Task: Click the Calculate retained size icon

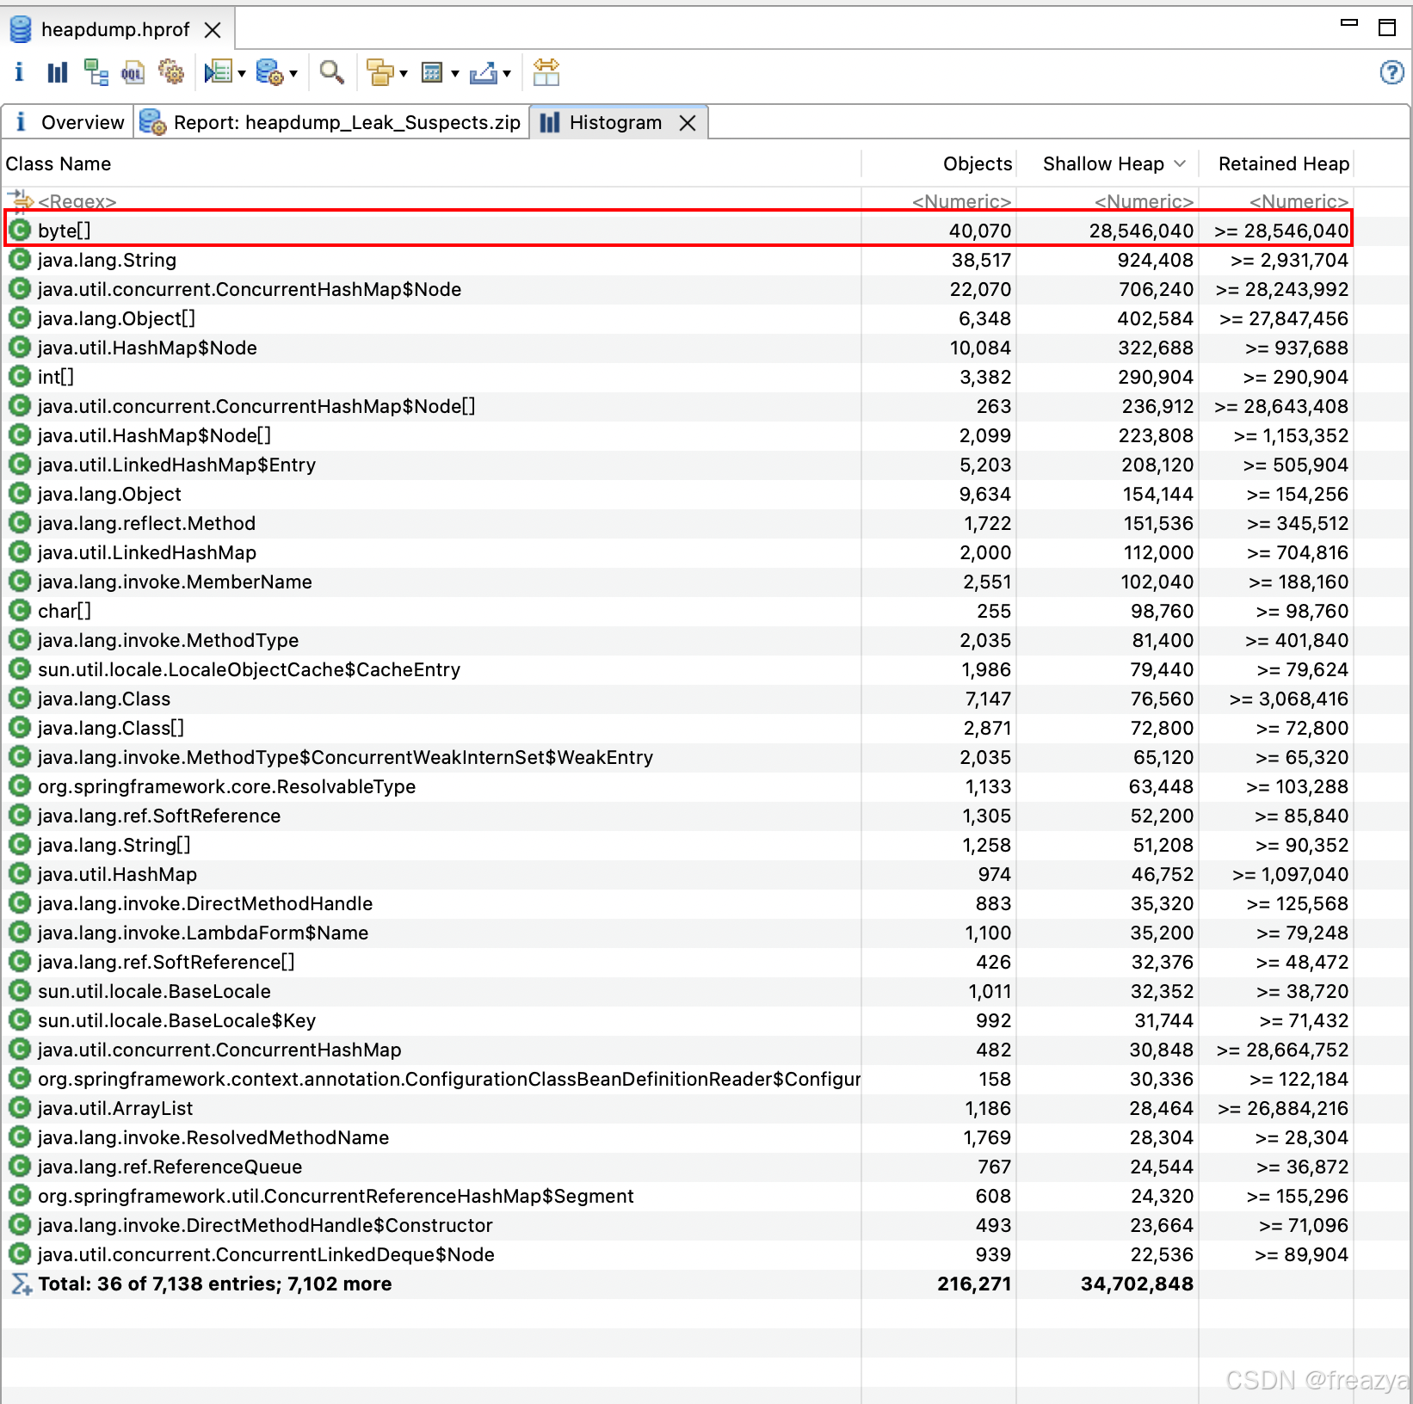Action: pyautogui.click(x=432, y=73)
